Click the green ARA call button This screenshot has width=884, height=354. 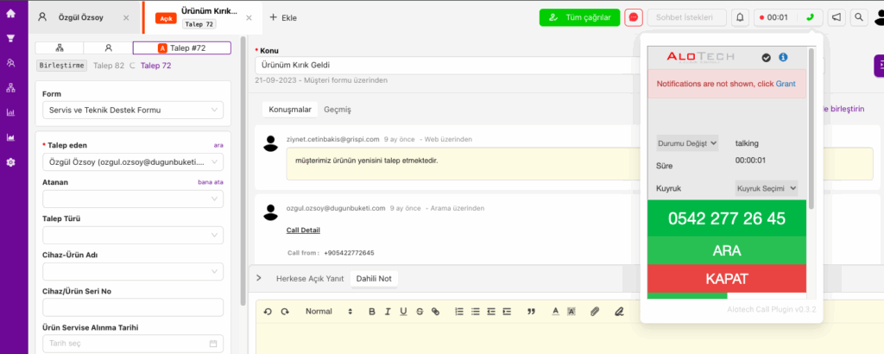(x=727, y=250)
